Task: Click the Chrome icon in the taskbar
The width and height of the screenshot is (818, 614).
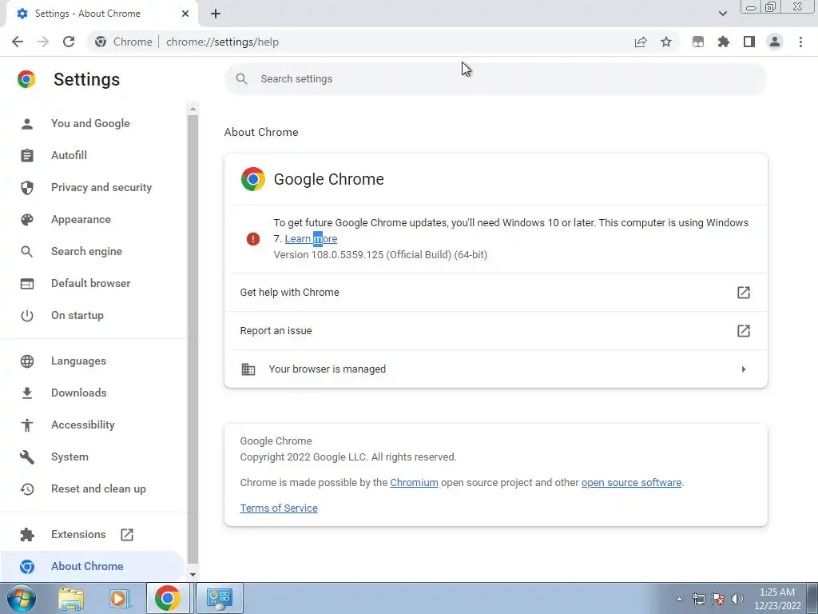Action: [168, 598]
